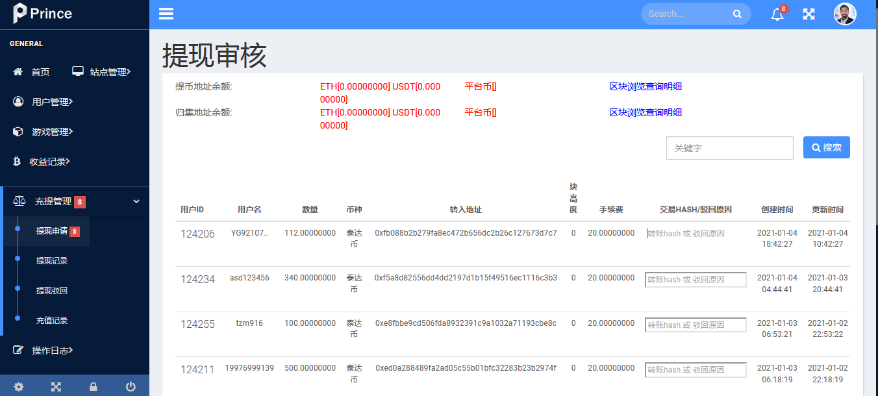Screen dimensions: 878x396
Task: Click the user profile avatar photo
Action: point(844,13)
